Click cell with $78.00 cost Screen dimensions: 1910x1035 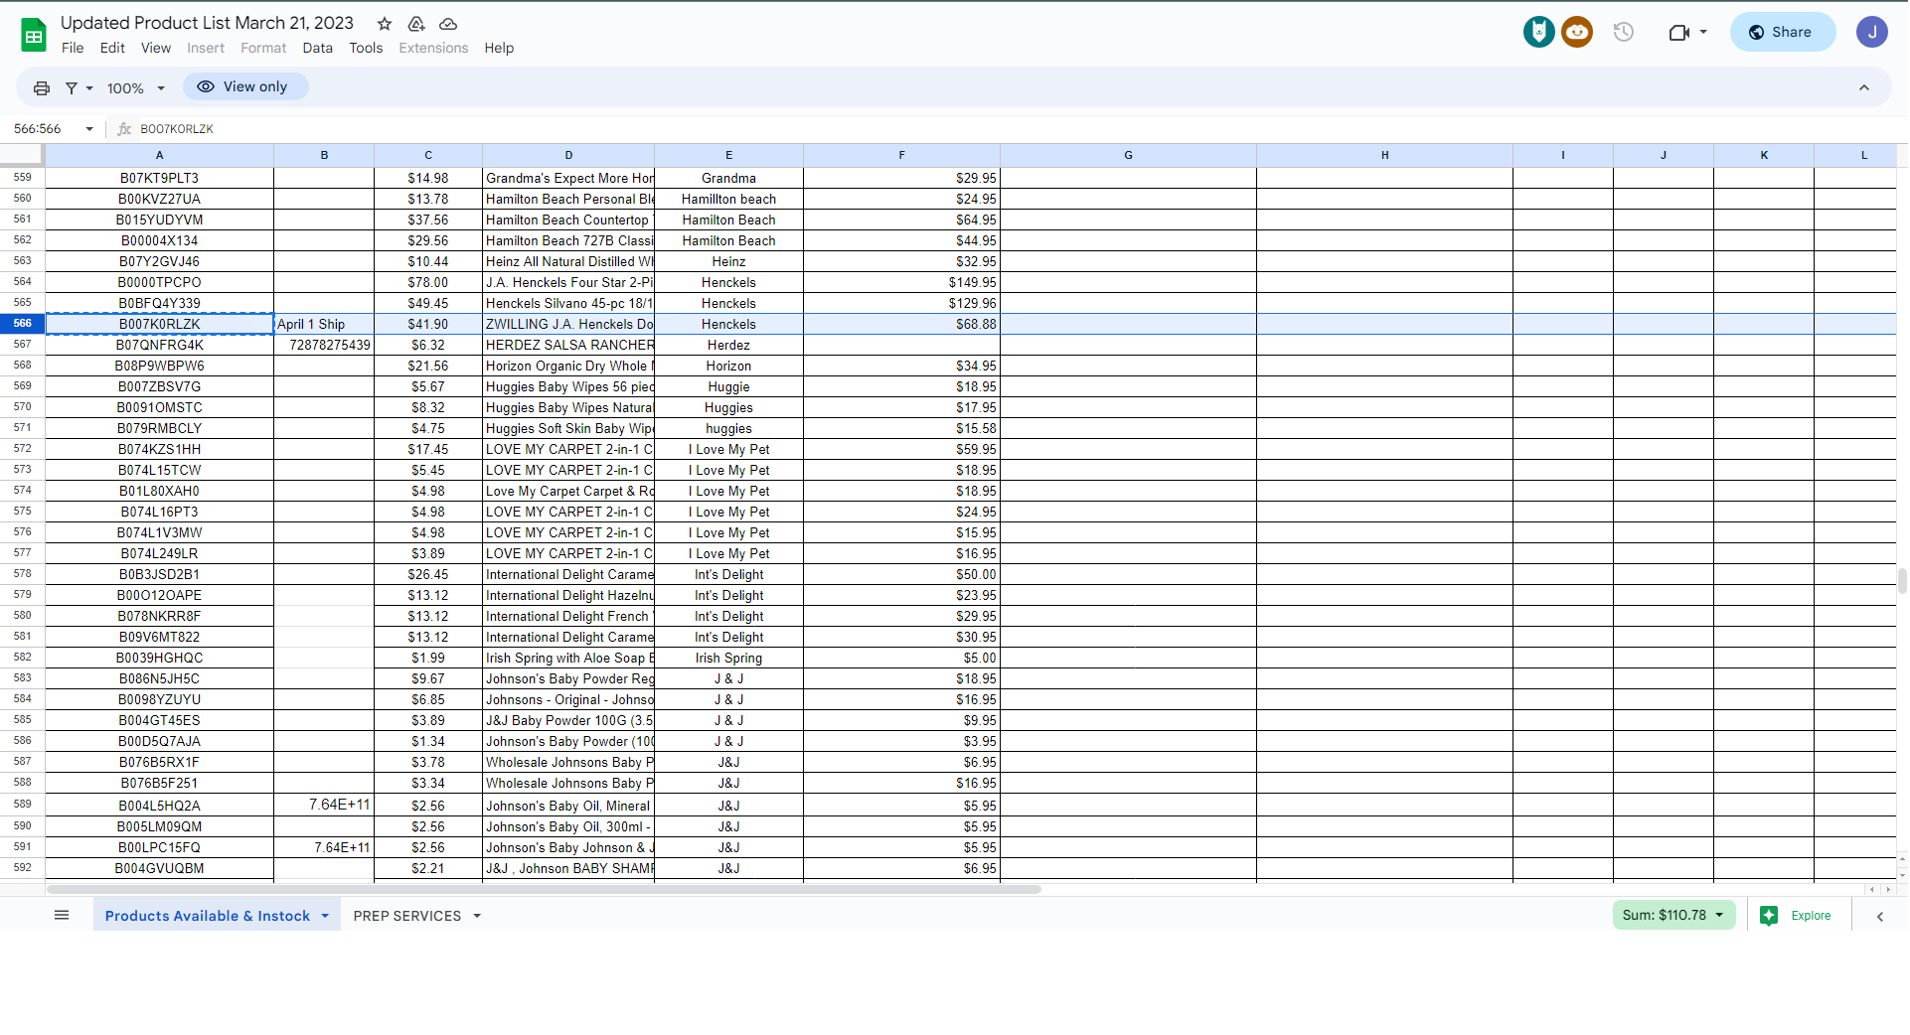428,282
